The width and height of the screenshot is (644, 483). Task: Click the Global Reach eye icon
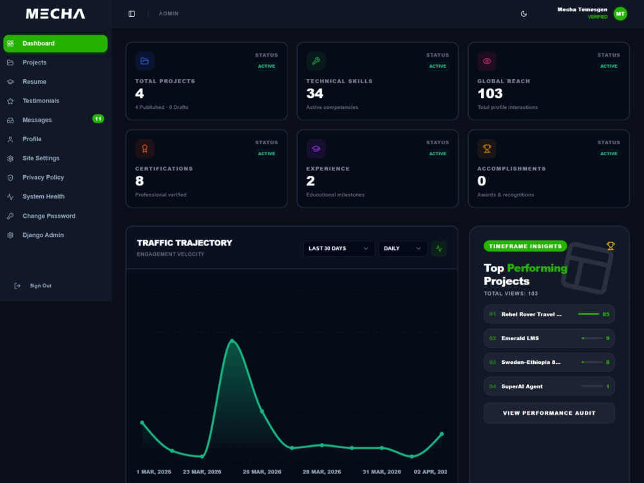(x=487, y=61)
